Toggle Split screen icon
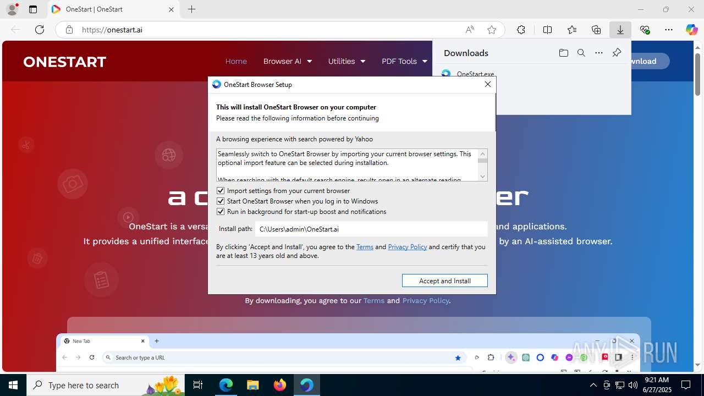The width and height of the screenshot is (704, 396). tap(547, 30)
